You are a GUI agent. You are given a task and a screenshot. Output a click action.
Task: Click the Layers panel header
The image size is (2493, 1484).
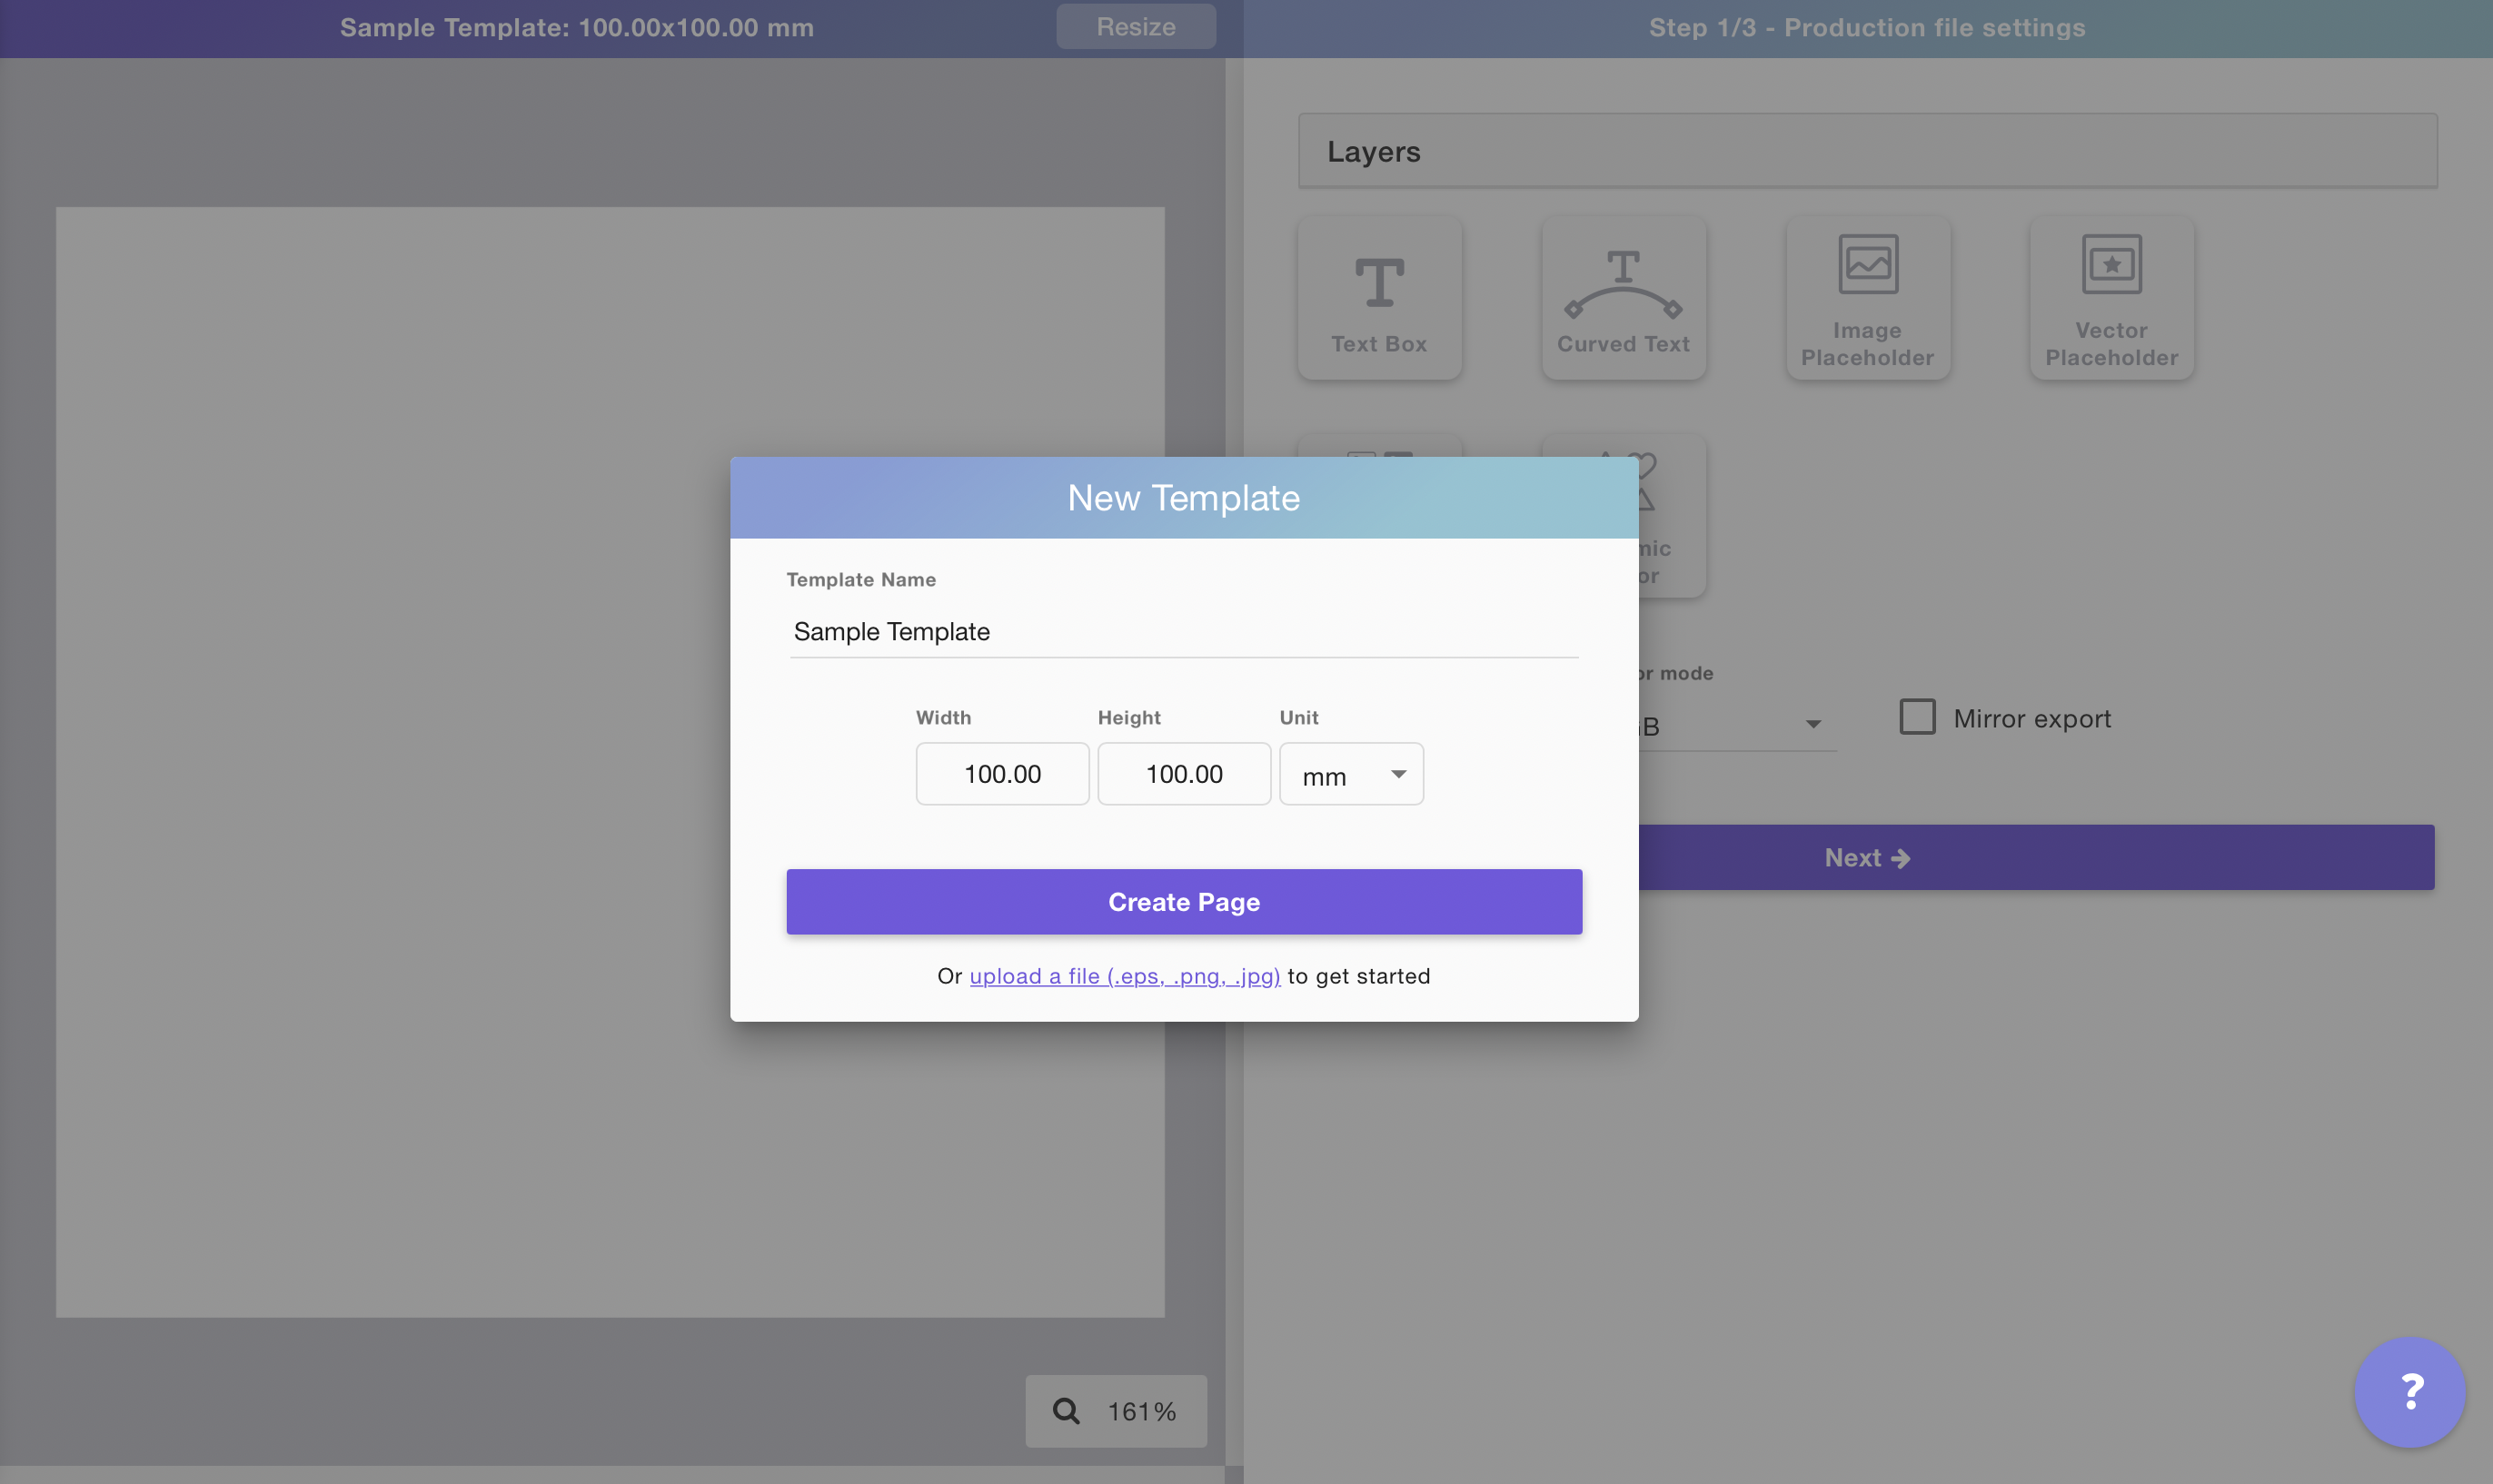coord(1867,151)
